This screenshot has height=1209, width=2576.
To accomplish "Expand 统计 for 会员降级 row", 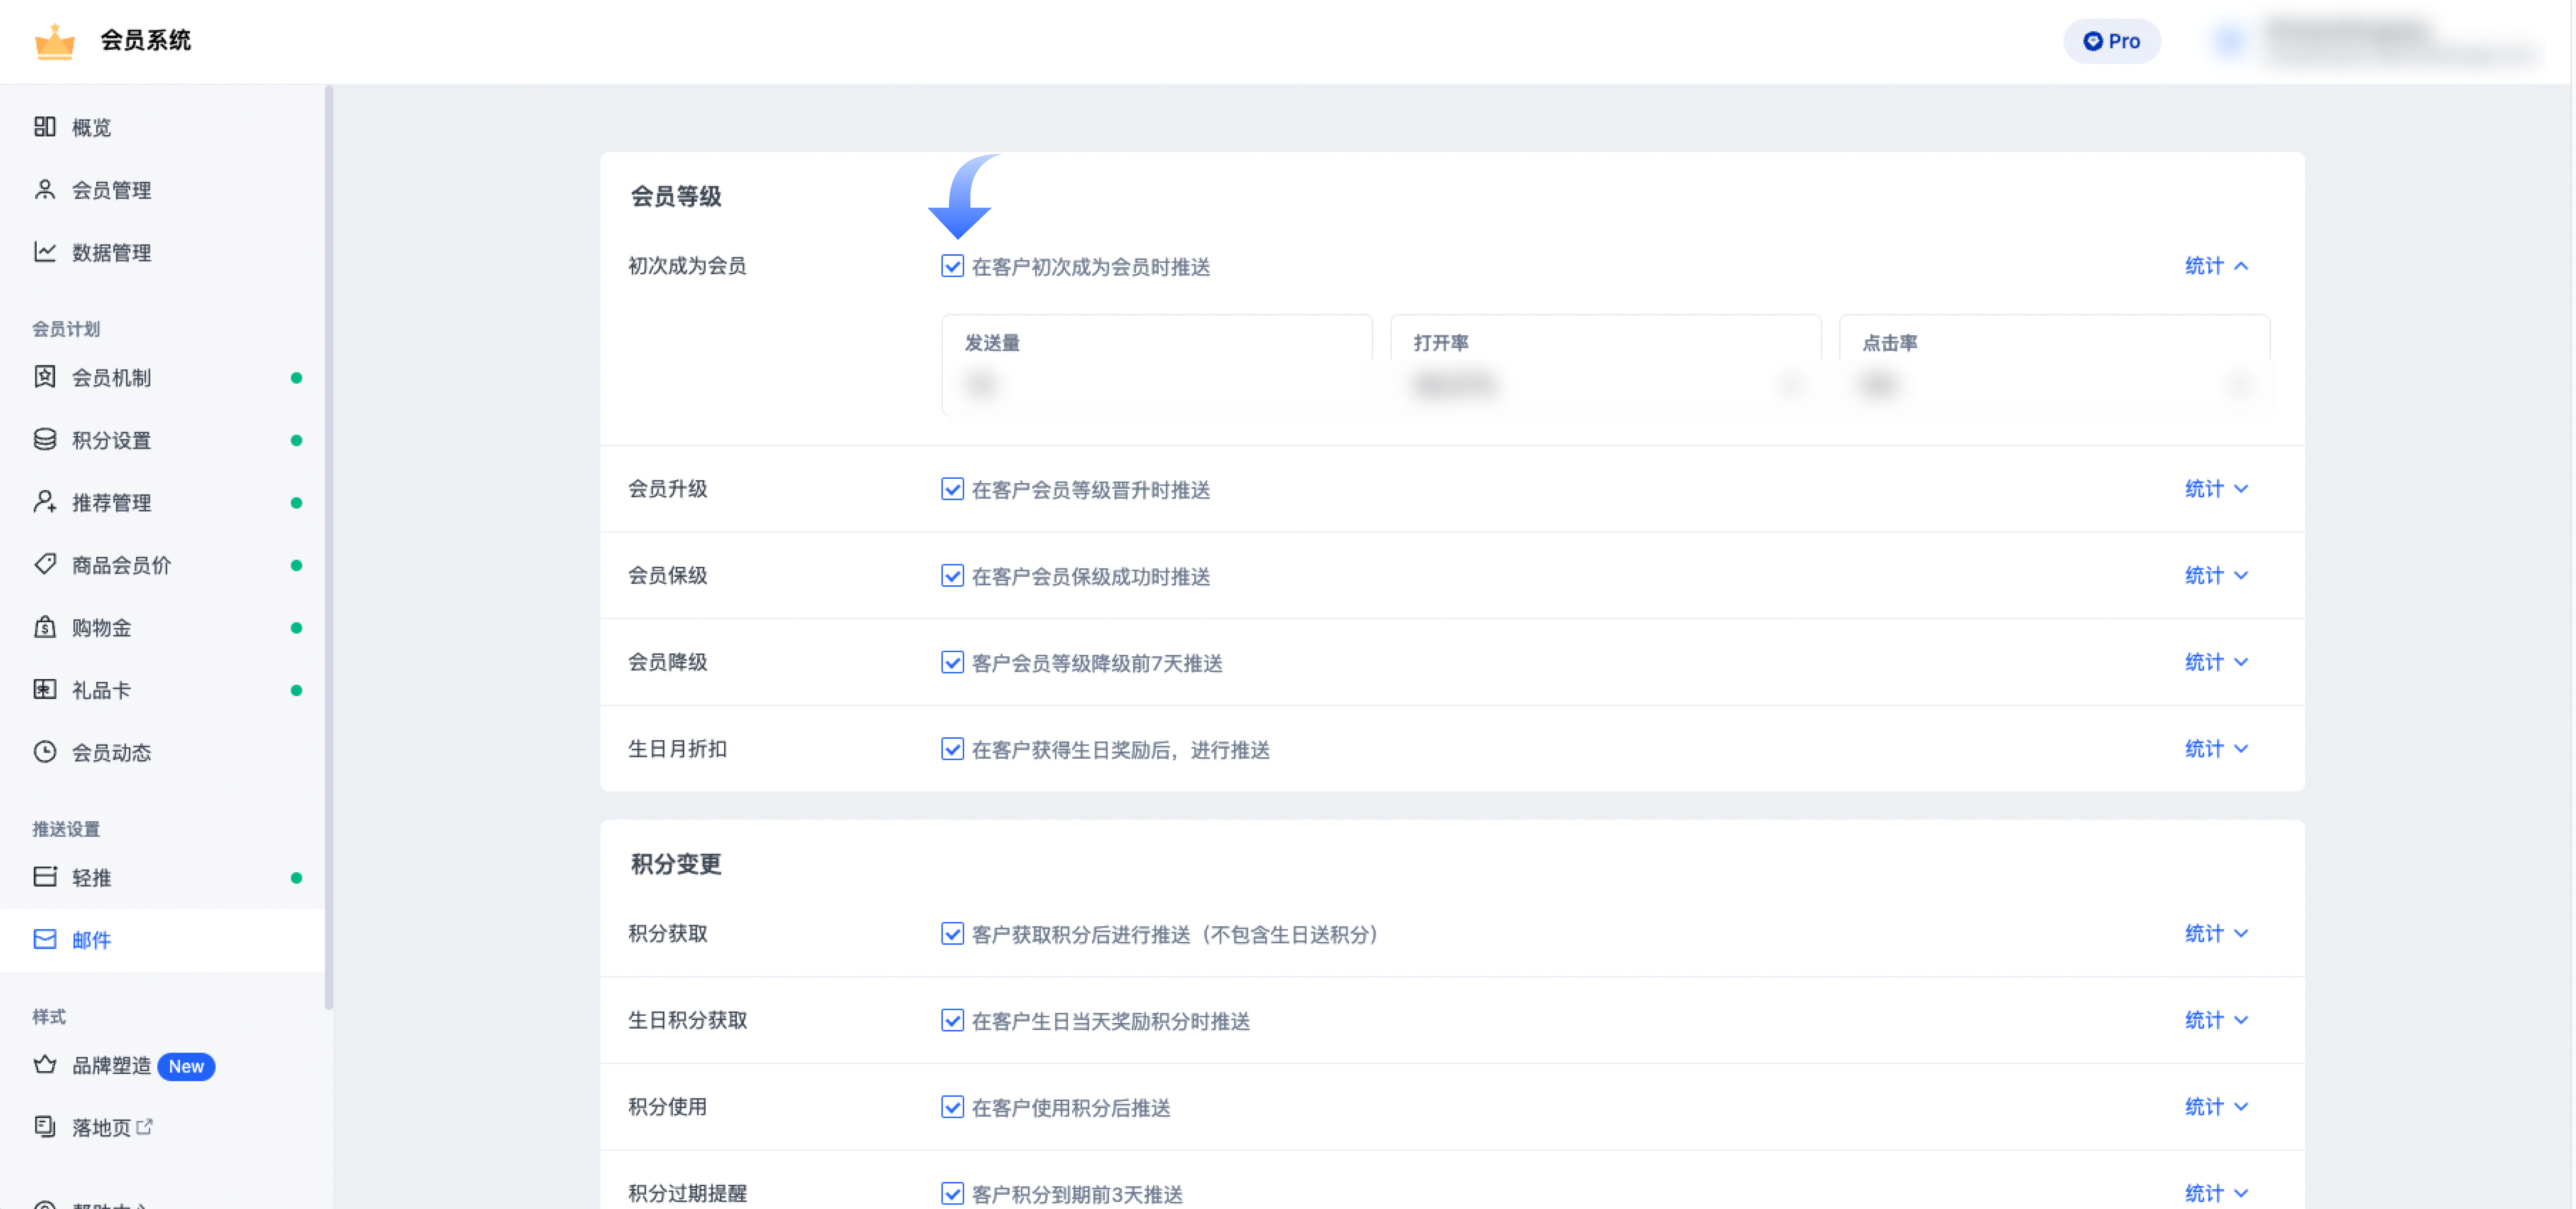I will click(x=2216, y=662).
